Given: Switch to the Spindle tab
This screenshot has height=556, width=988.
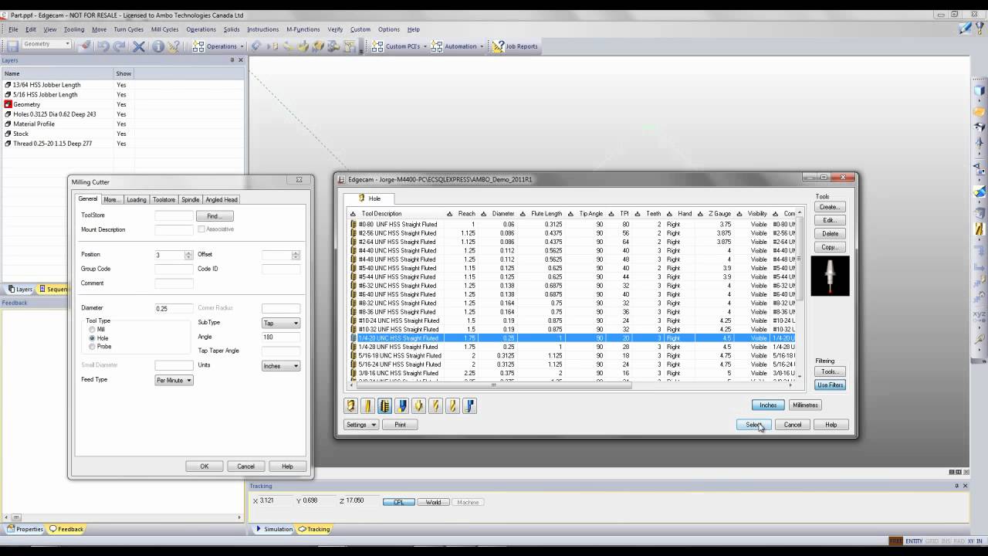Looking at the screenshot, I should 190,199.
